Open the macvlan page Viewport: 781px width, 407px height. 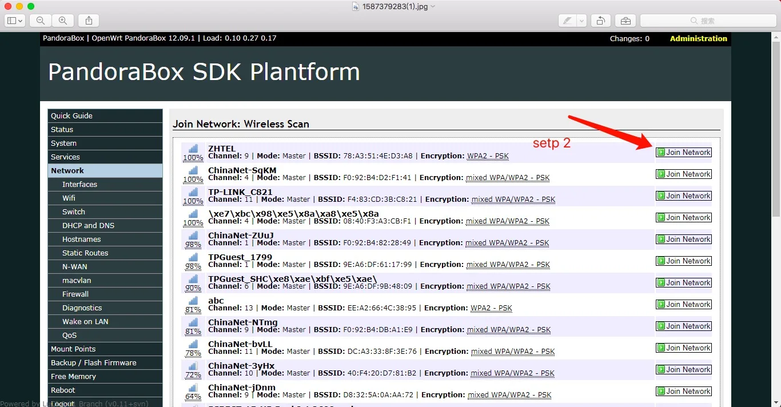tap(105, 280)
